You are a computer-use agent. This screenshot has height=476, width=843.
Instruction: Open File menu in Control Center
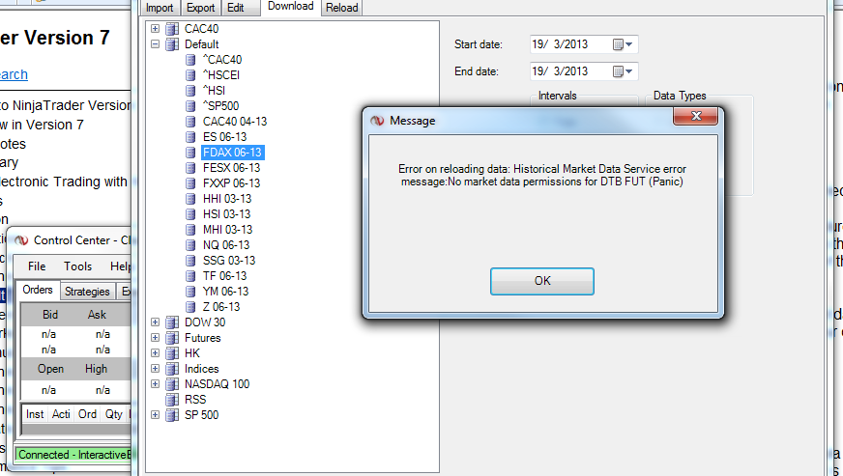37,266
